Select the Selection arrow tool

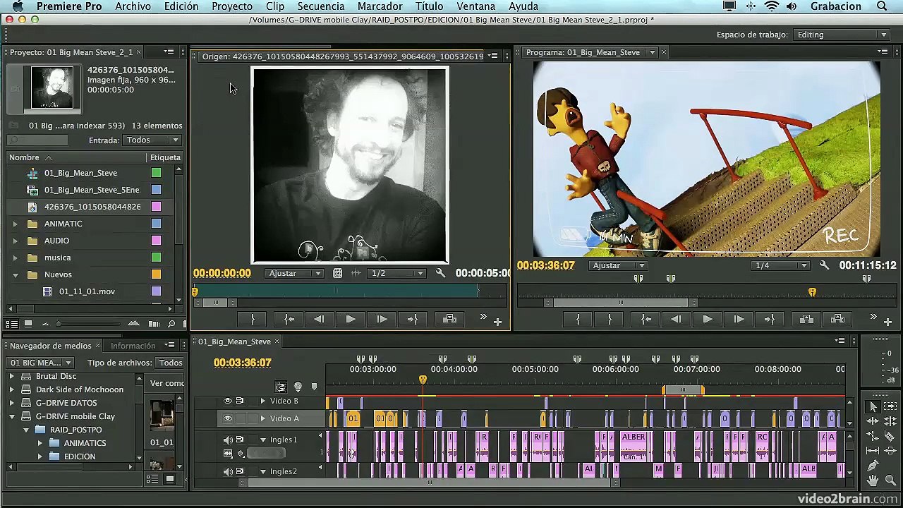point(873,406)
